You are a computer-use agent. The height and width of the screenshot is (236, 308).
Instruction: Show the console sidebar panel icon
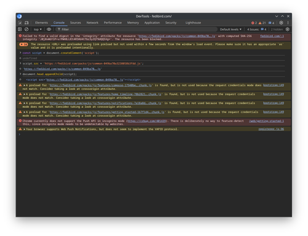tap(20, 30)
